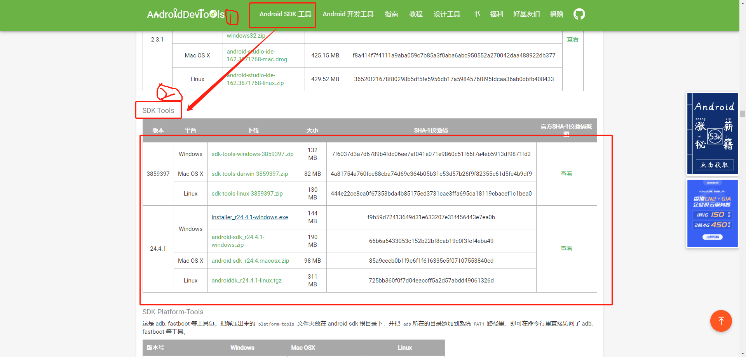Select hash 66b6a6433053c152b22bf8cab19c0f3fef4eba49

click(431, 241)
